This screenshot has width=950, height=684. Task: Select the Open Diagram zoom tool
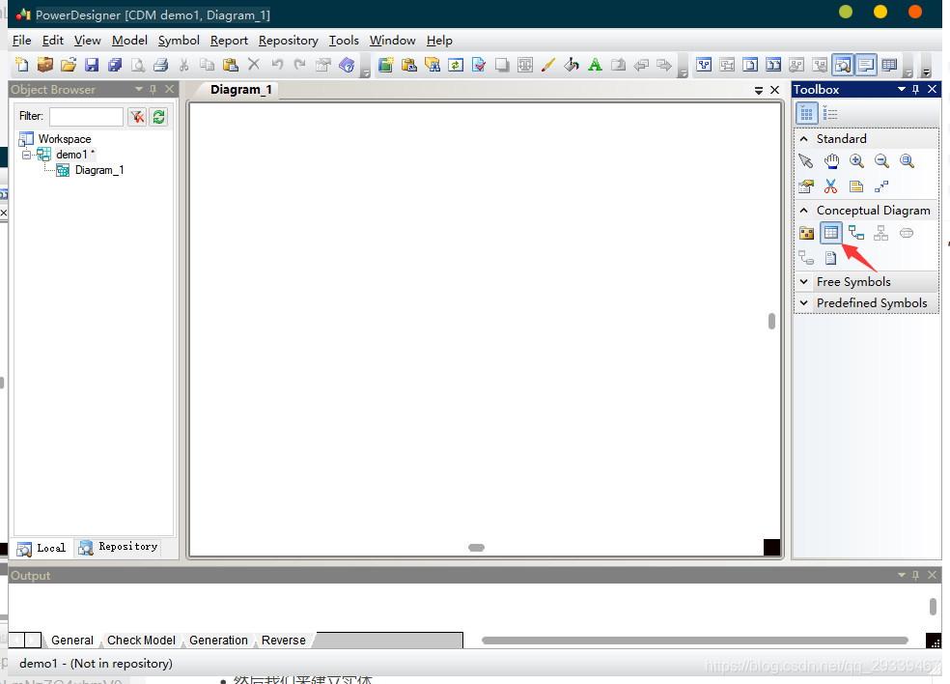pos(907,160)
